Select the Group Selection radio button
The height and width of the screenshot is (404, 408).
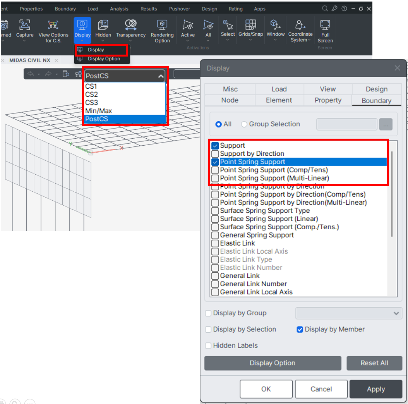coord(244,124)
